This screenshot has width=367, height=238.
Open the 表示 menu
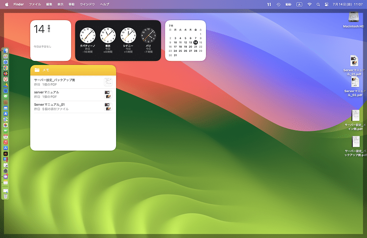tap(61, 4)
